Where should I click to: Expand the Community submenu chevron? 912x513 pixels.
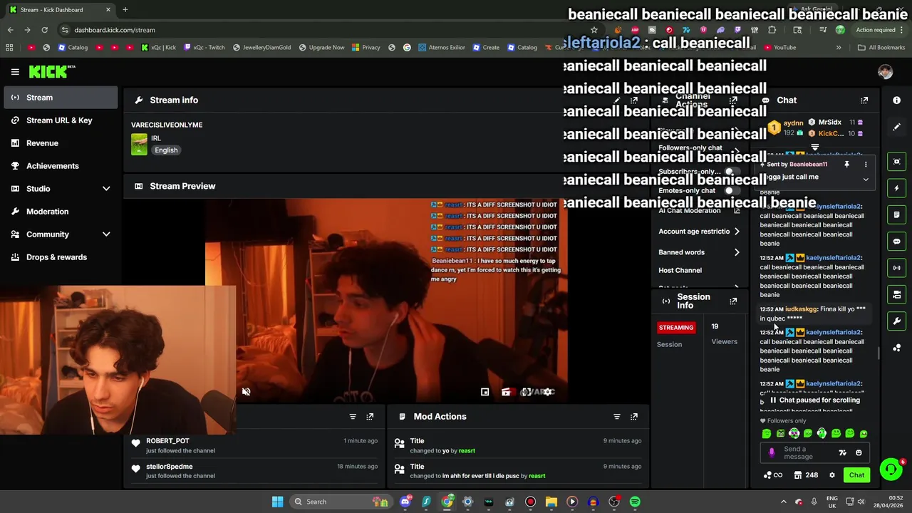click(106, 234)
